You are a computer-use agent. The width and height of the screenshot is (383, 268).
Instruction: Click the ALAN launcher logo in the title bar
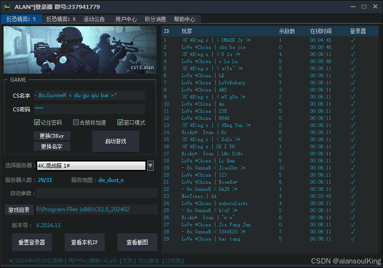coord(7,7)
